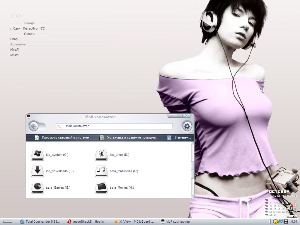The height and width of the screenshot is (225, 300).
Task: Click the back arrow navigation button
Action: pyautogui.click(x=34, y=126)
